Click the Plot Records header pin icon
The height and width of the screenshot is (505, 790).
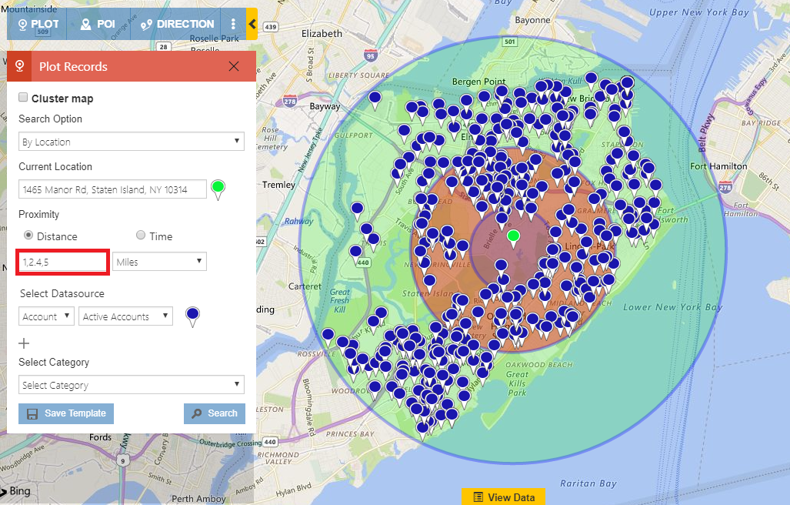click(19, 66)
